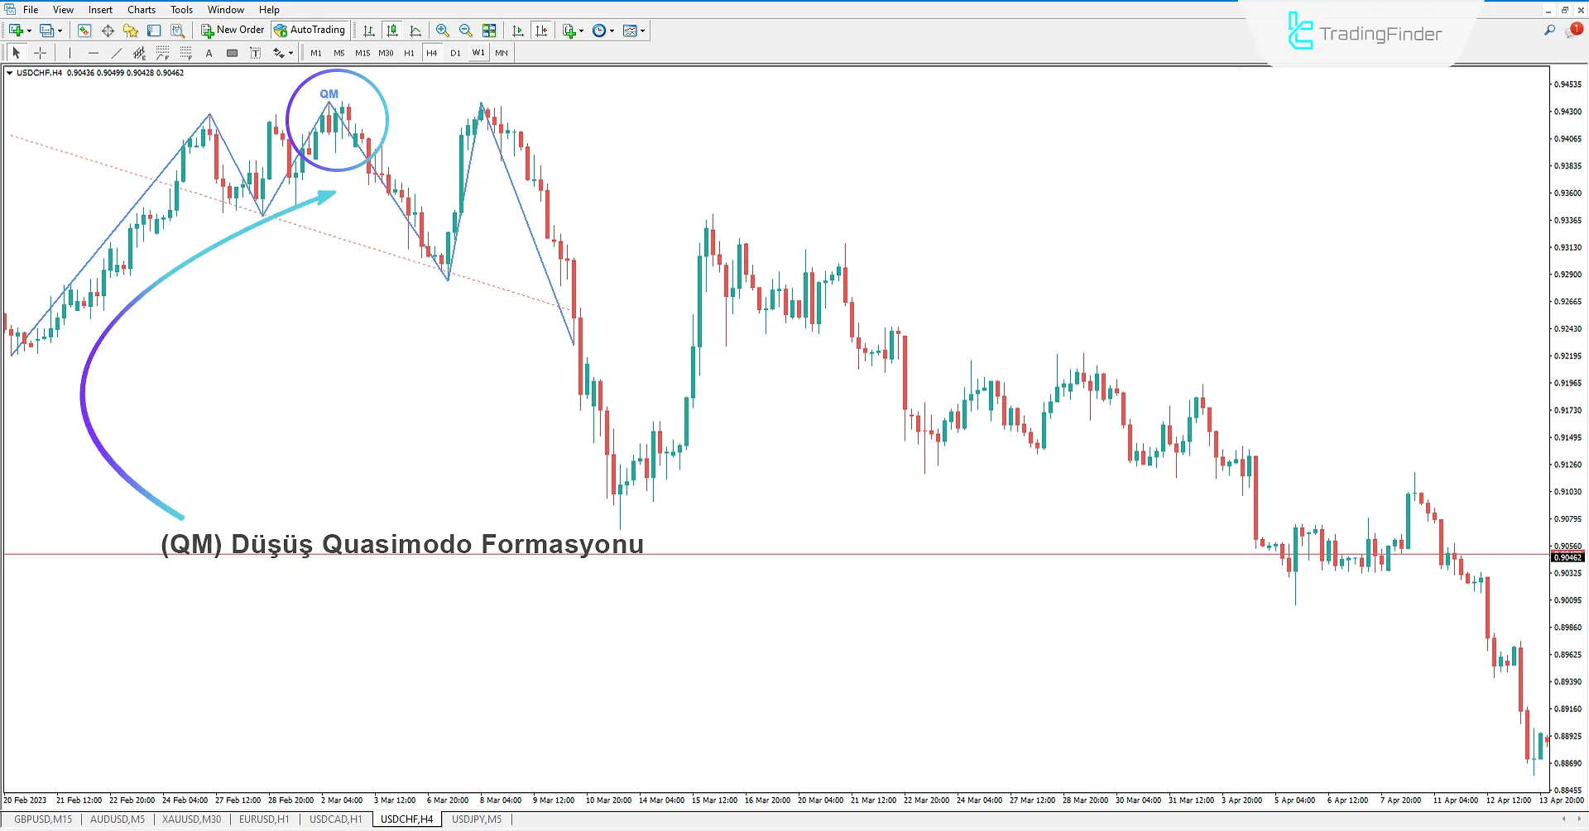Expand the arrows objects dropdown
Screen dimensions: 1589x831
290,53
